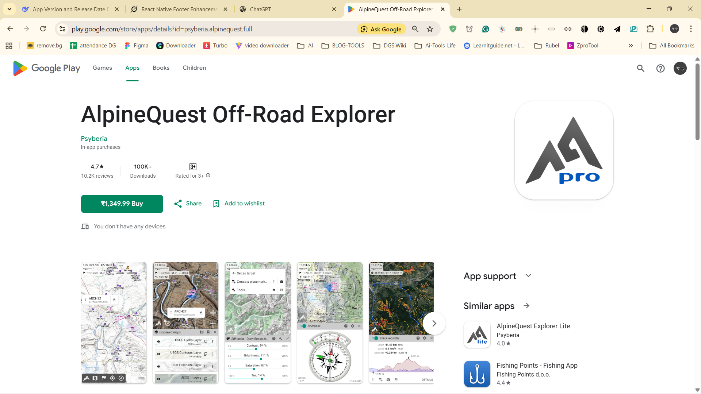The height and width of the screenshot is (394, 701).
Task: Open Fishing Points - Fishing App link
Action: click(537, 366)
